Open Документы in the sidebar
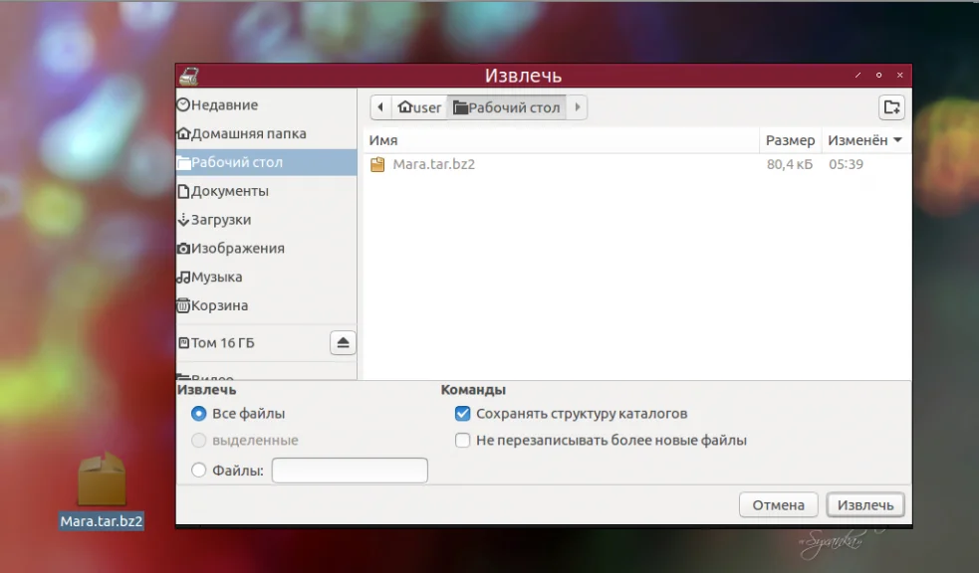 tap(267, 191)
